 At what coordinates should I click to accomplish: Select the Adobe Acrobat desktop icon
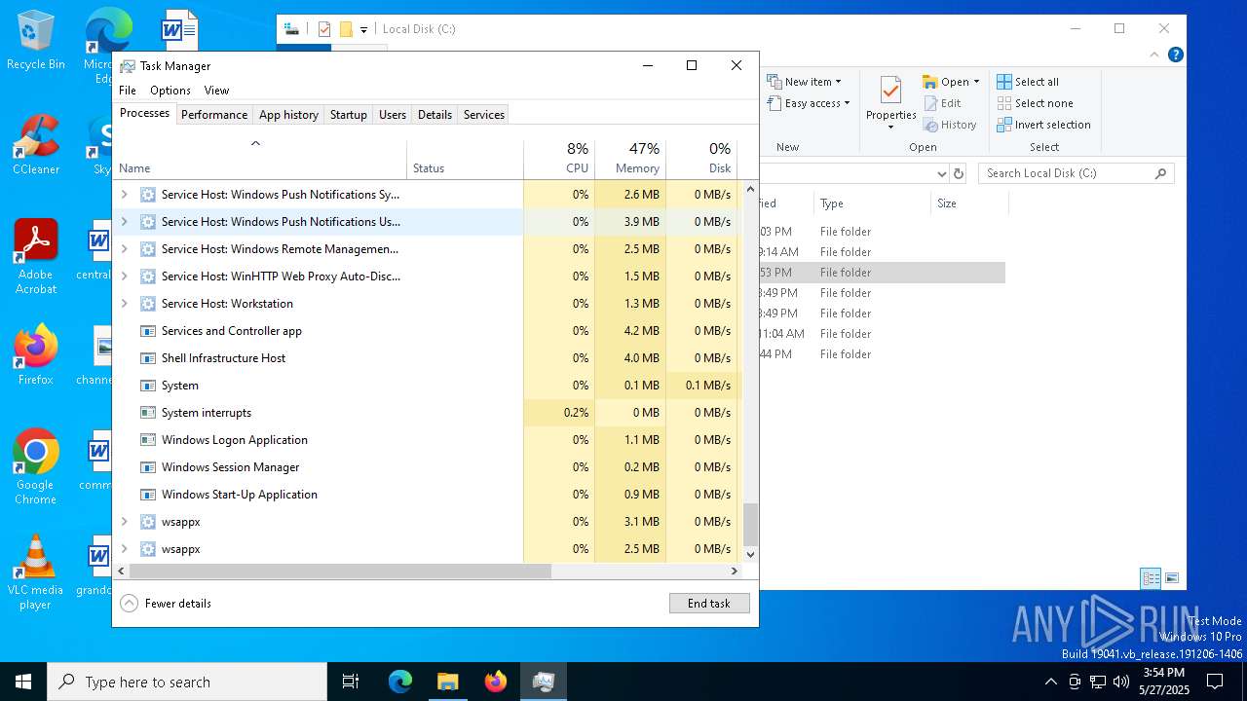click(36, 257)
